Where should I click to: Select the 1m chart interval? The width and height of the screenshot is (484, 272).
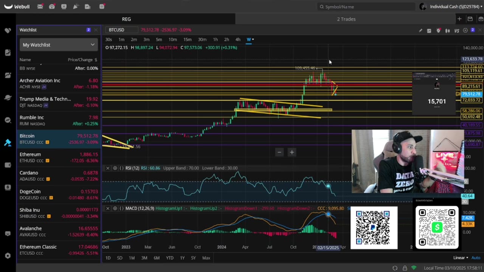pos(121,40)
